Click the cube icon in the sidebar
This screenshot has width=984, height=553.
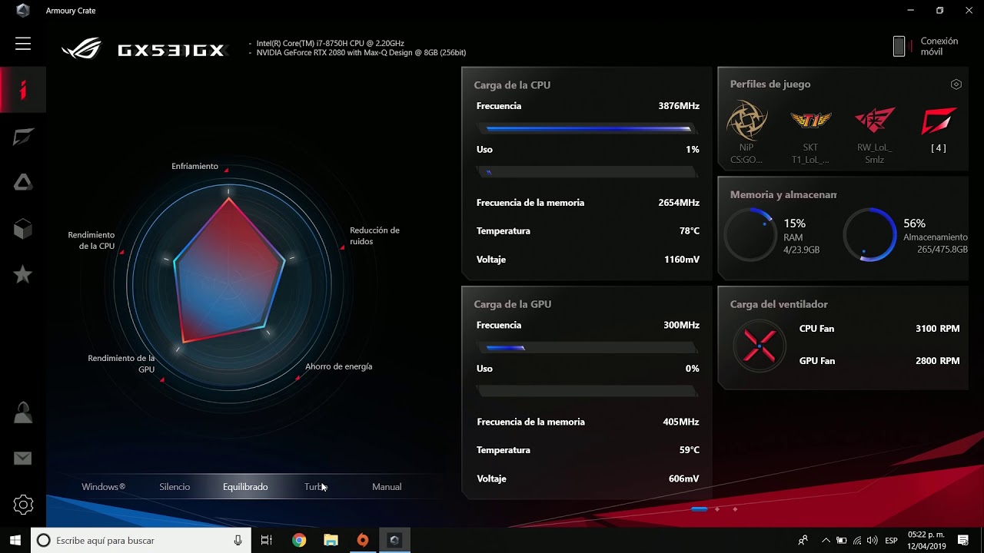pos(23,229)
